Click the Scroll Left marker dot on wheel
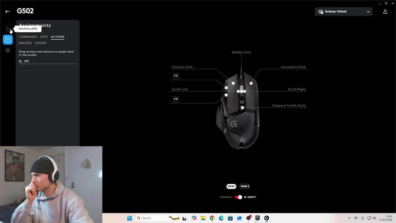The width and height of the screenshot is (396, 223). click(238, 91)
